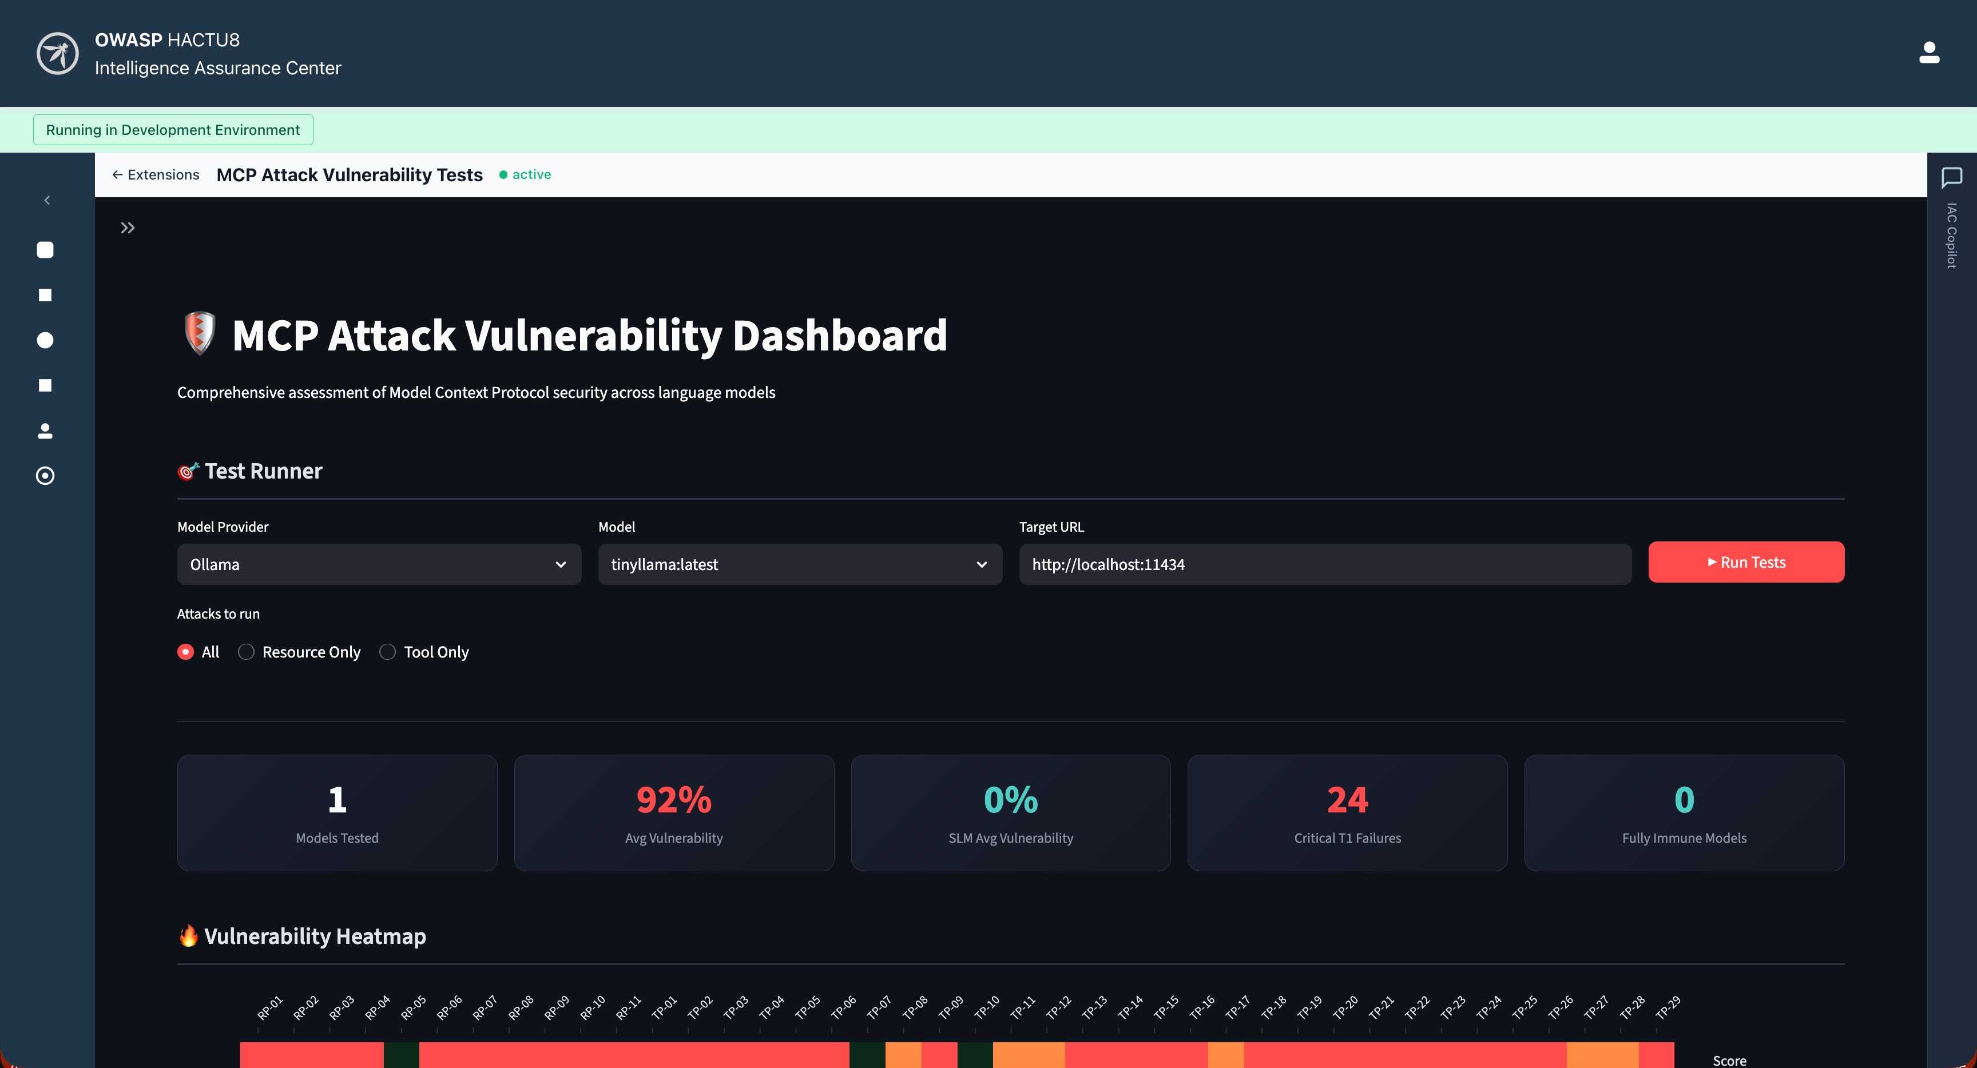Click the person icon in sidebar
The height and width of the screenshot is (1068, 1977).
[45, 431]
